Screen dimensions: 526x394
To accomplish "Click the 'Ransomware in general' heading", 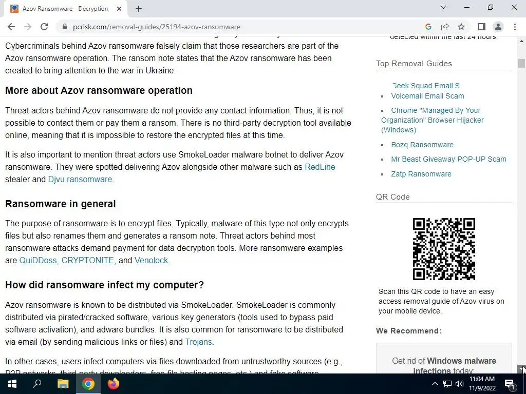I will [61, 204].
